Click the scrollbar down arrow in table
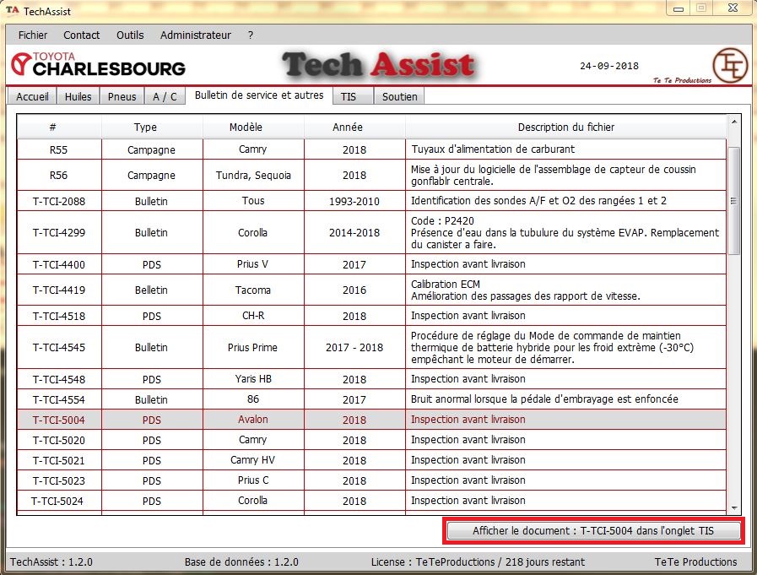Image resolution: width=757 pixels, height=575 pixels. tap(733, 507)
